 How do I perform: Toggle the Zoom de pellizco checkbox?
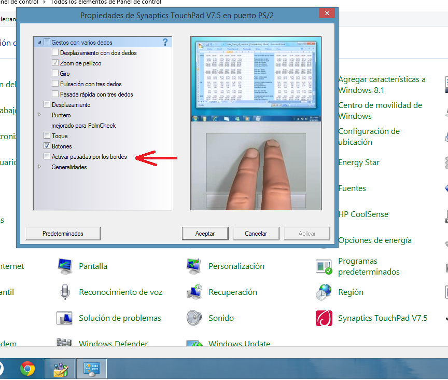[55, 63]
